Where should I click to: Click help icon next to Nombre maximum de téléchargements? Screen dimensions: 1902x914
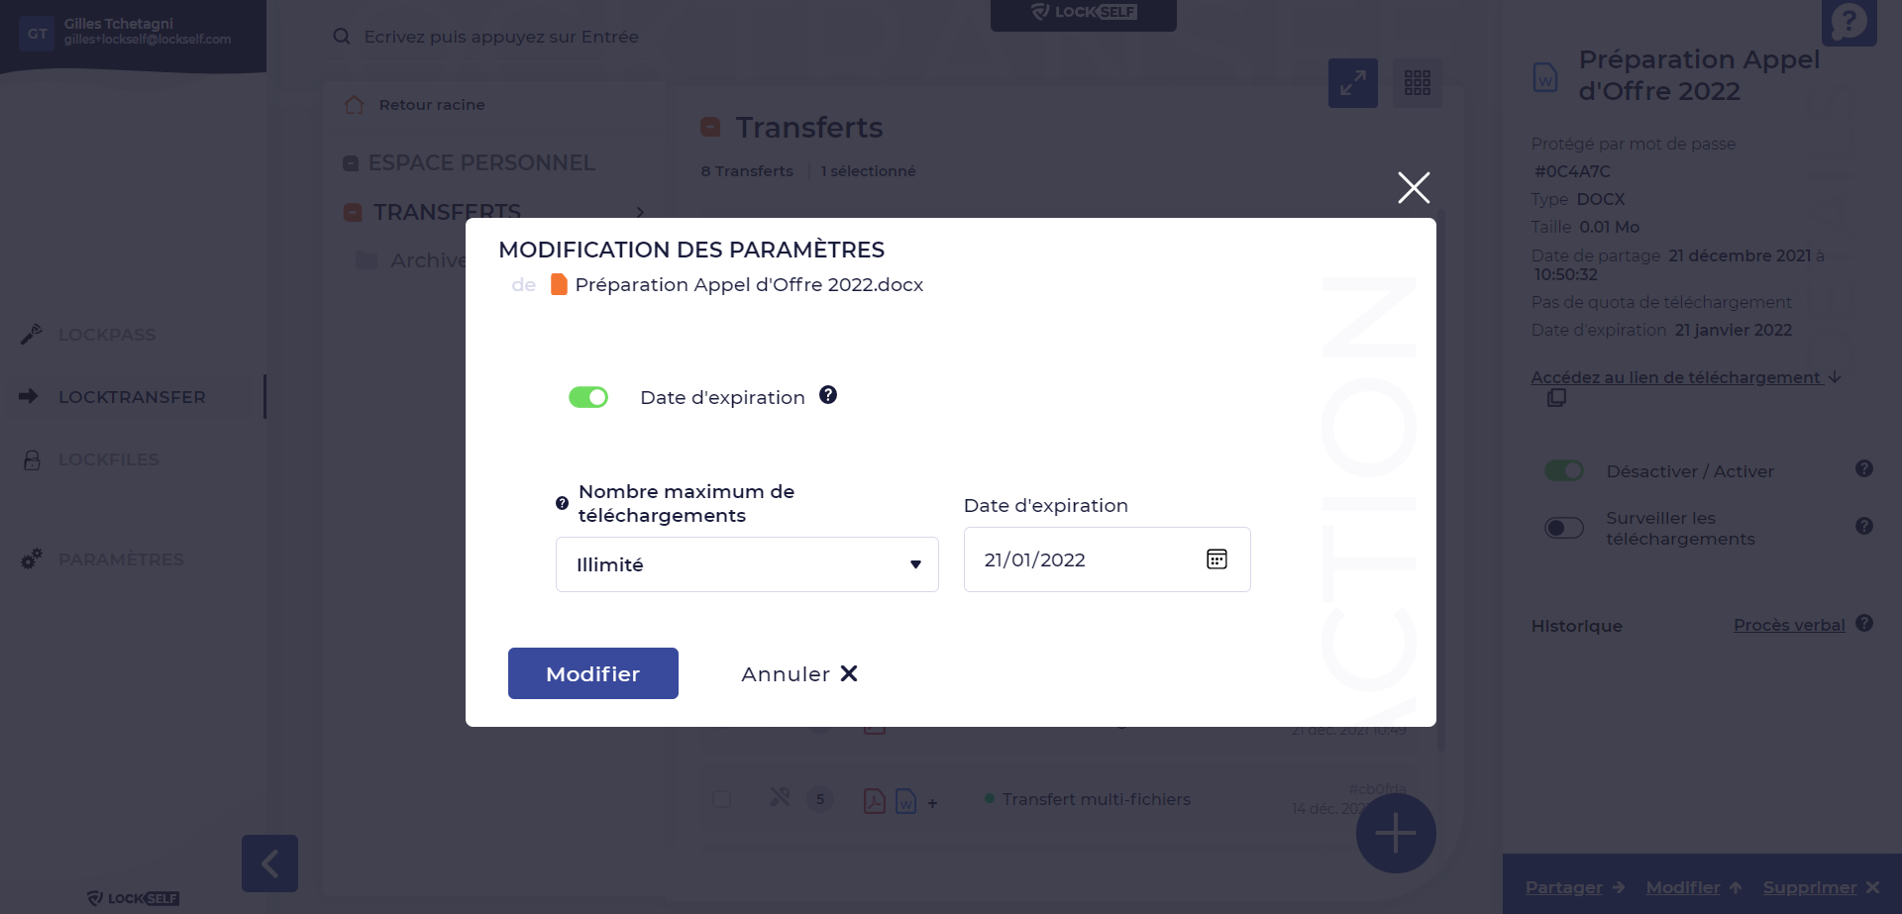coord(562,503)
